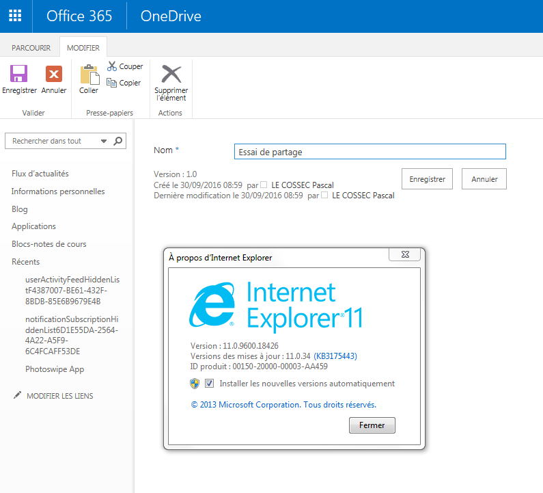
Task: Click the red Annuler X icon in ribbon
Action: [x=54, y=74]
